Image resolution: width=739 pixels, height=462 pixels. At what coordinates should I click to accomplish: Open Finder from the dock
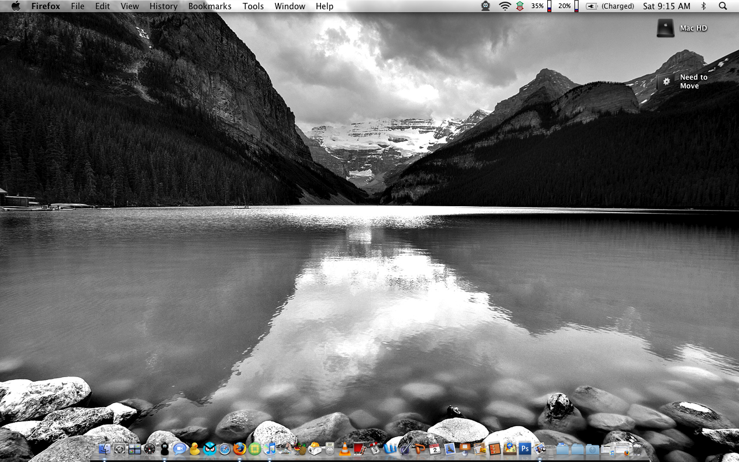coord(104,449)
